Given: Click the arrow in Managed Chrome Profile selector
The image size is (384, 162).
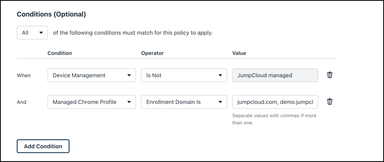Looking at the screenshot, I should (129, 102).
